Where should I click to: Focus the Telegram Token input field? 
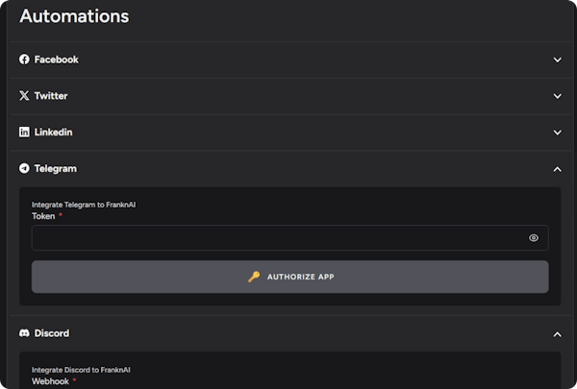(277, 238)
